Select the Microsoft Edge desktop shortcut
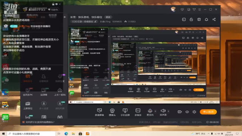This screenshot has width=242, height=136. (x=5, y=94)
